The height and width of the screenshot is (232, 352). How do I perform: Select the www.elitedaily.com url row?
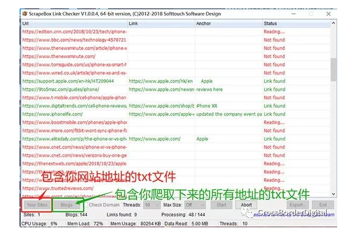tap(75, 139)
